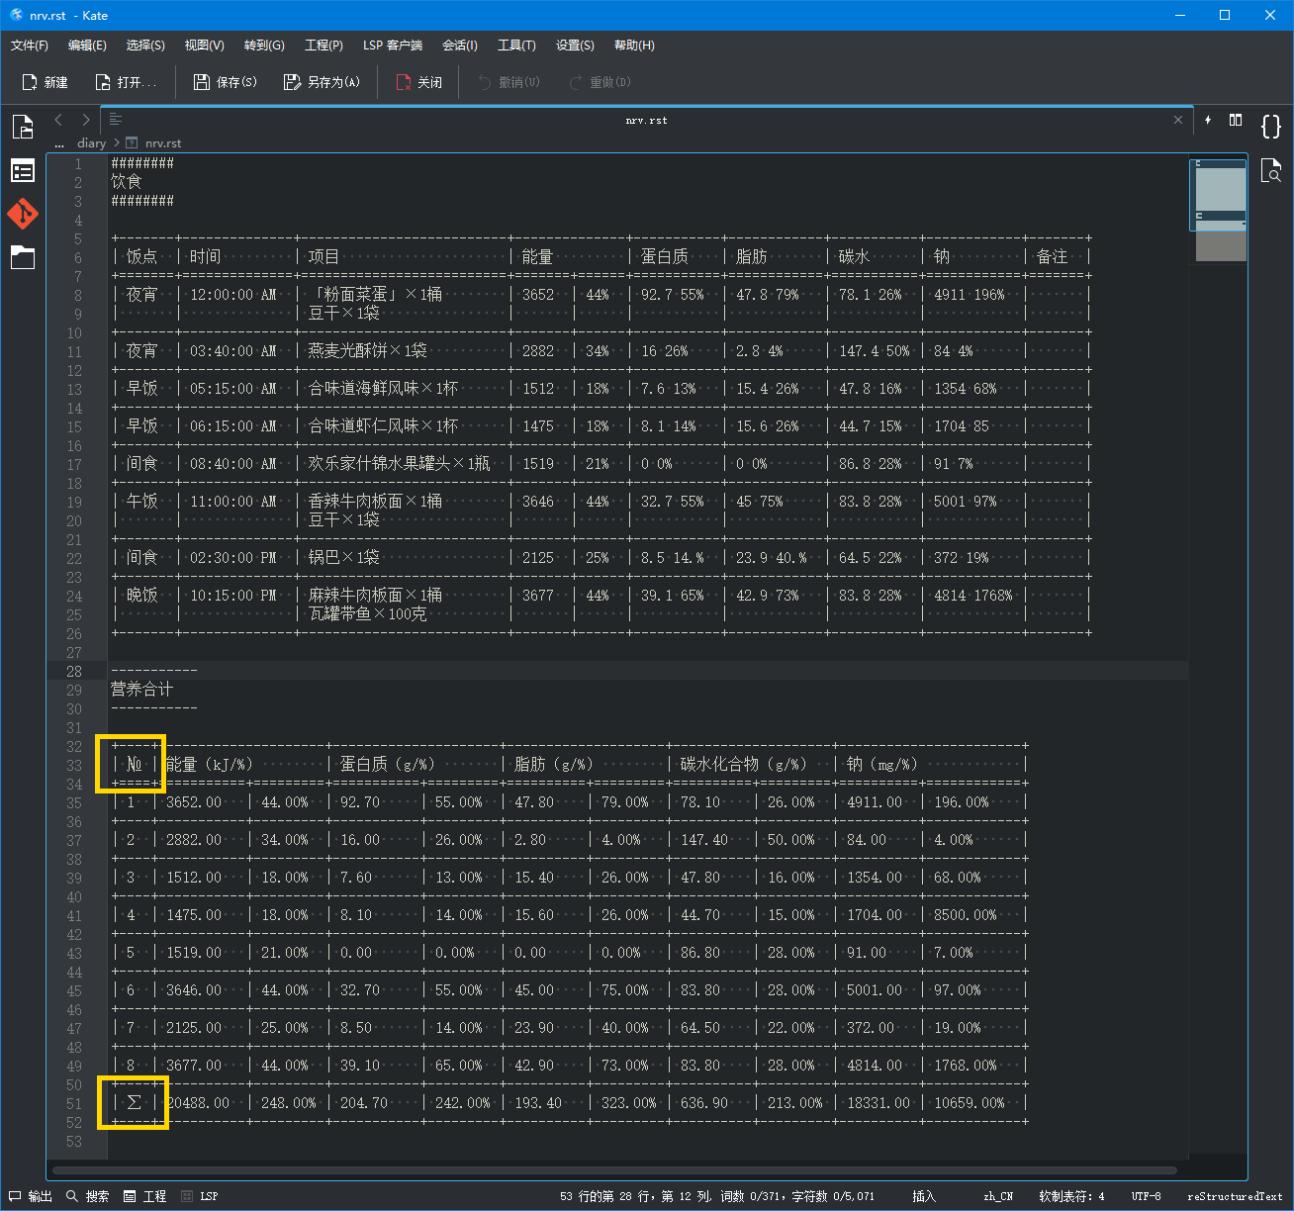
Task: Open the zh_CN language selector
Action: coord(998,1196)
